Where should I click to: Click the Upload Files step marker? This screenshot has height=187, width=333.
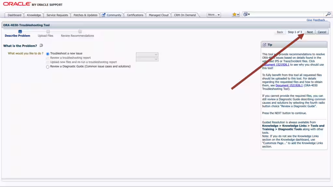[48, 31]
